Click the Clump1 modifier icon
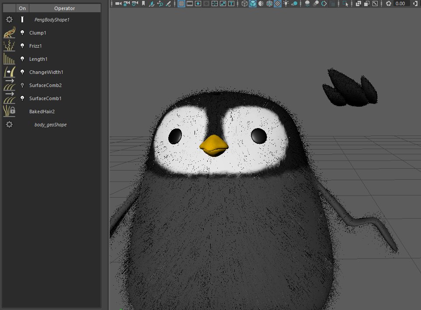 9,33
